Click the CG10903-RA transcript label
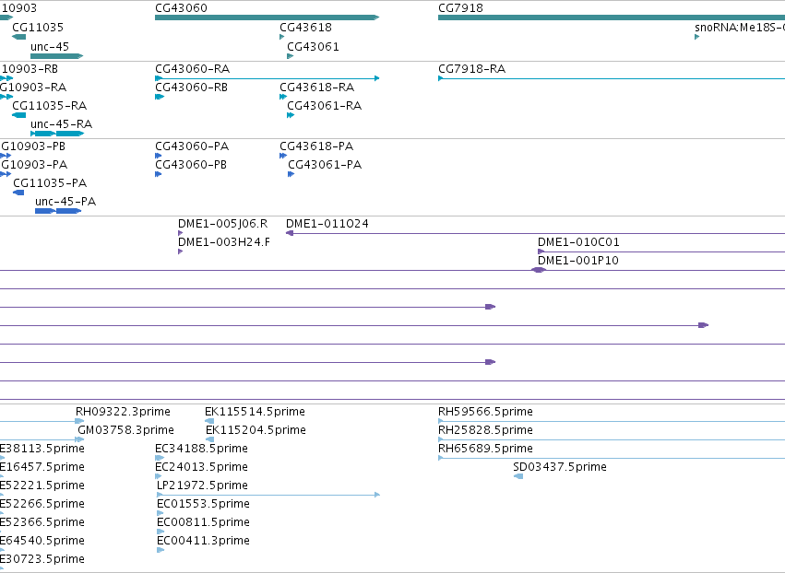 tap(33, 88)
